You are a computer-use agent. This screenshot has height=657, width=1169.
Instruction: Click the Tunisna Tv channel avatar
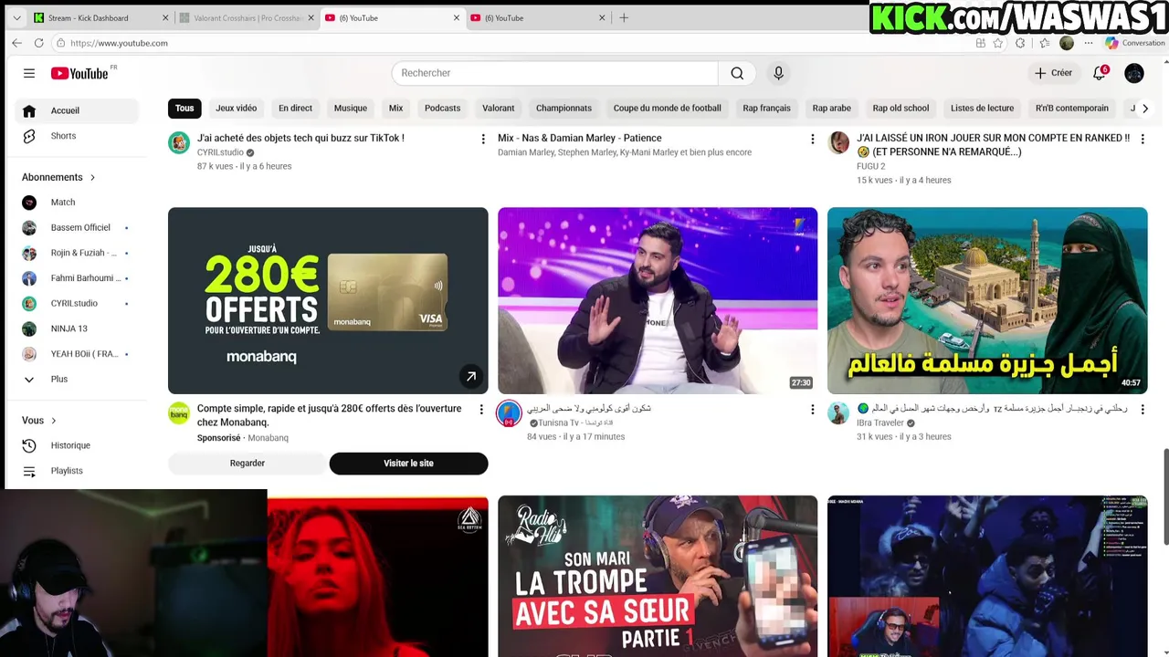coord(509,413)
